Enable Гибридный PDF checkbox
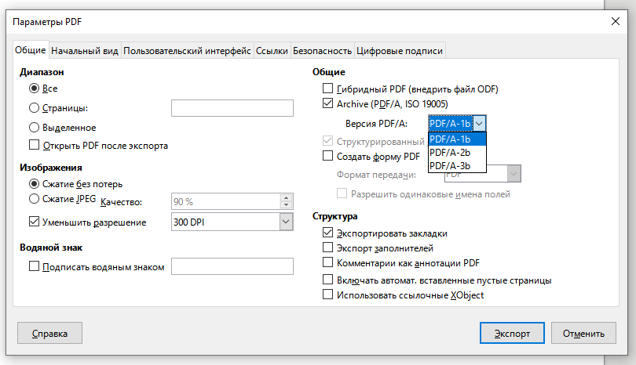This screenshot has width=636, height=365. (327, 89)
